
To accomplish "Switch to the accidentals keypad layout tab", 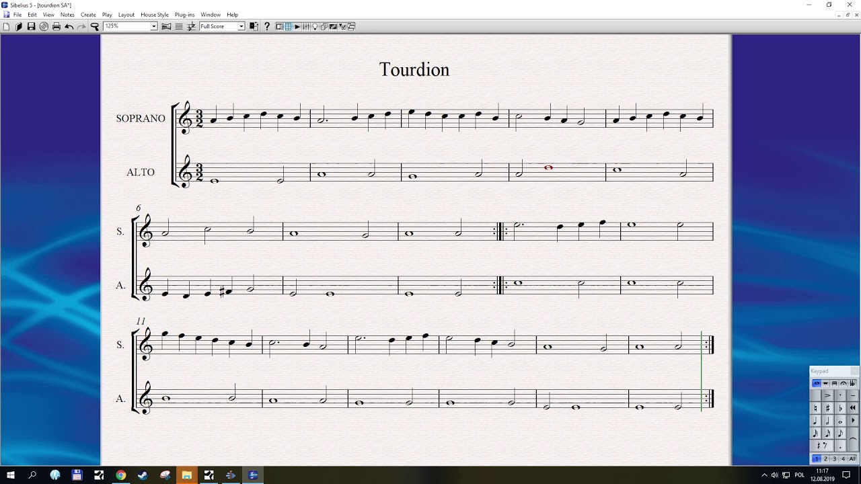I will coord(852,383).
